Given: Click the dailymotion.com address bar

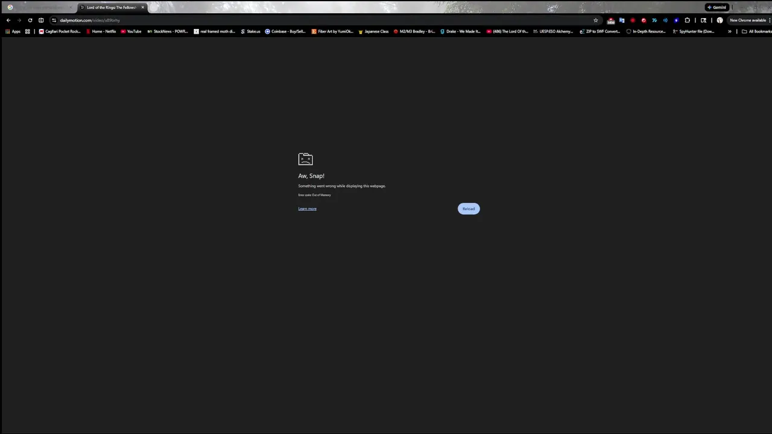Looking at the screenshot, I should pos(326,20).
